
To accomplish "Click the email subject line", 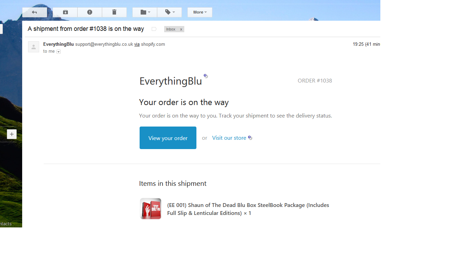I will click(x=86, y=29).
